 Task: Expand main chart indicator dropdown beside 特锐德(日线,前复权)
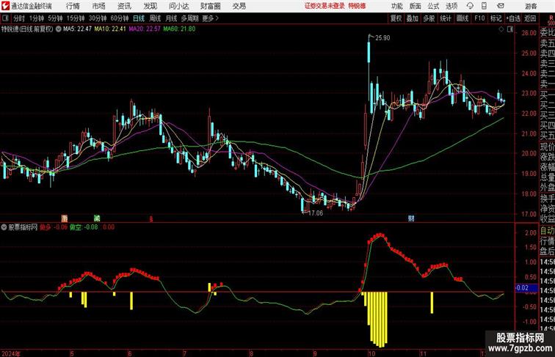[x=58, y=29]
